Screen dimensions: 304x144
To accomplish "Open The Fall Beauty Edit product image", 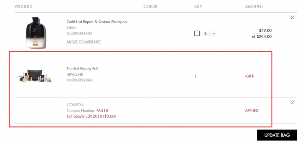I will [36, 76].
